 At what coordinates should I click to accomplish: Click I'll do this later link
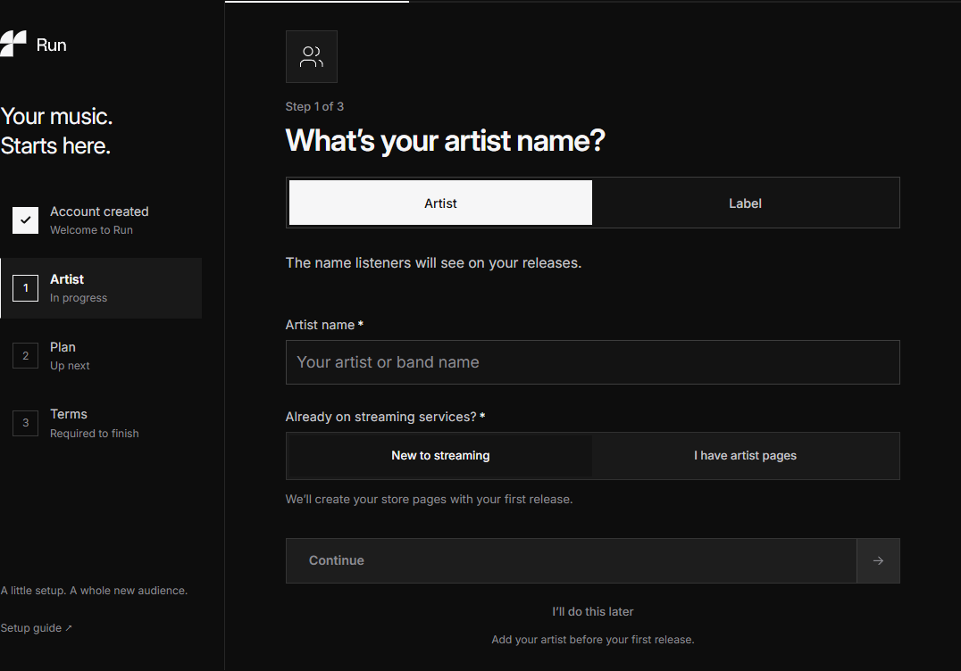(593, 611)
